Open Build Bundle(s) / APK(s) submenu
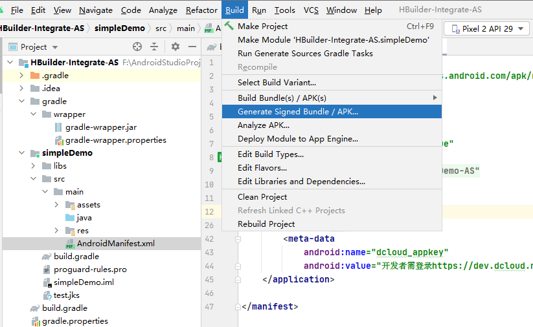This screenshot has width=533, height=327. [x=332, y=98]
